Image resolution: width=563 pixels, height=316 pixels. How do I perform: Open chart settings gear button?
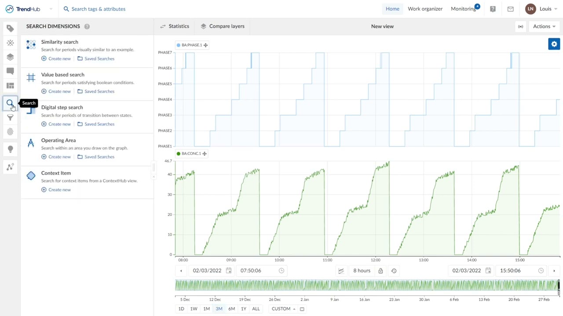[554, 44]
